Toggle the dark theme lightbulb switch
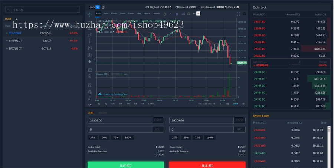This screenshot has width=334, height=168. pos(98,7)
